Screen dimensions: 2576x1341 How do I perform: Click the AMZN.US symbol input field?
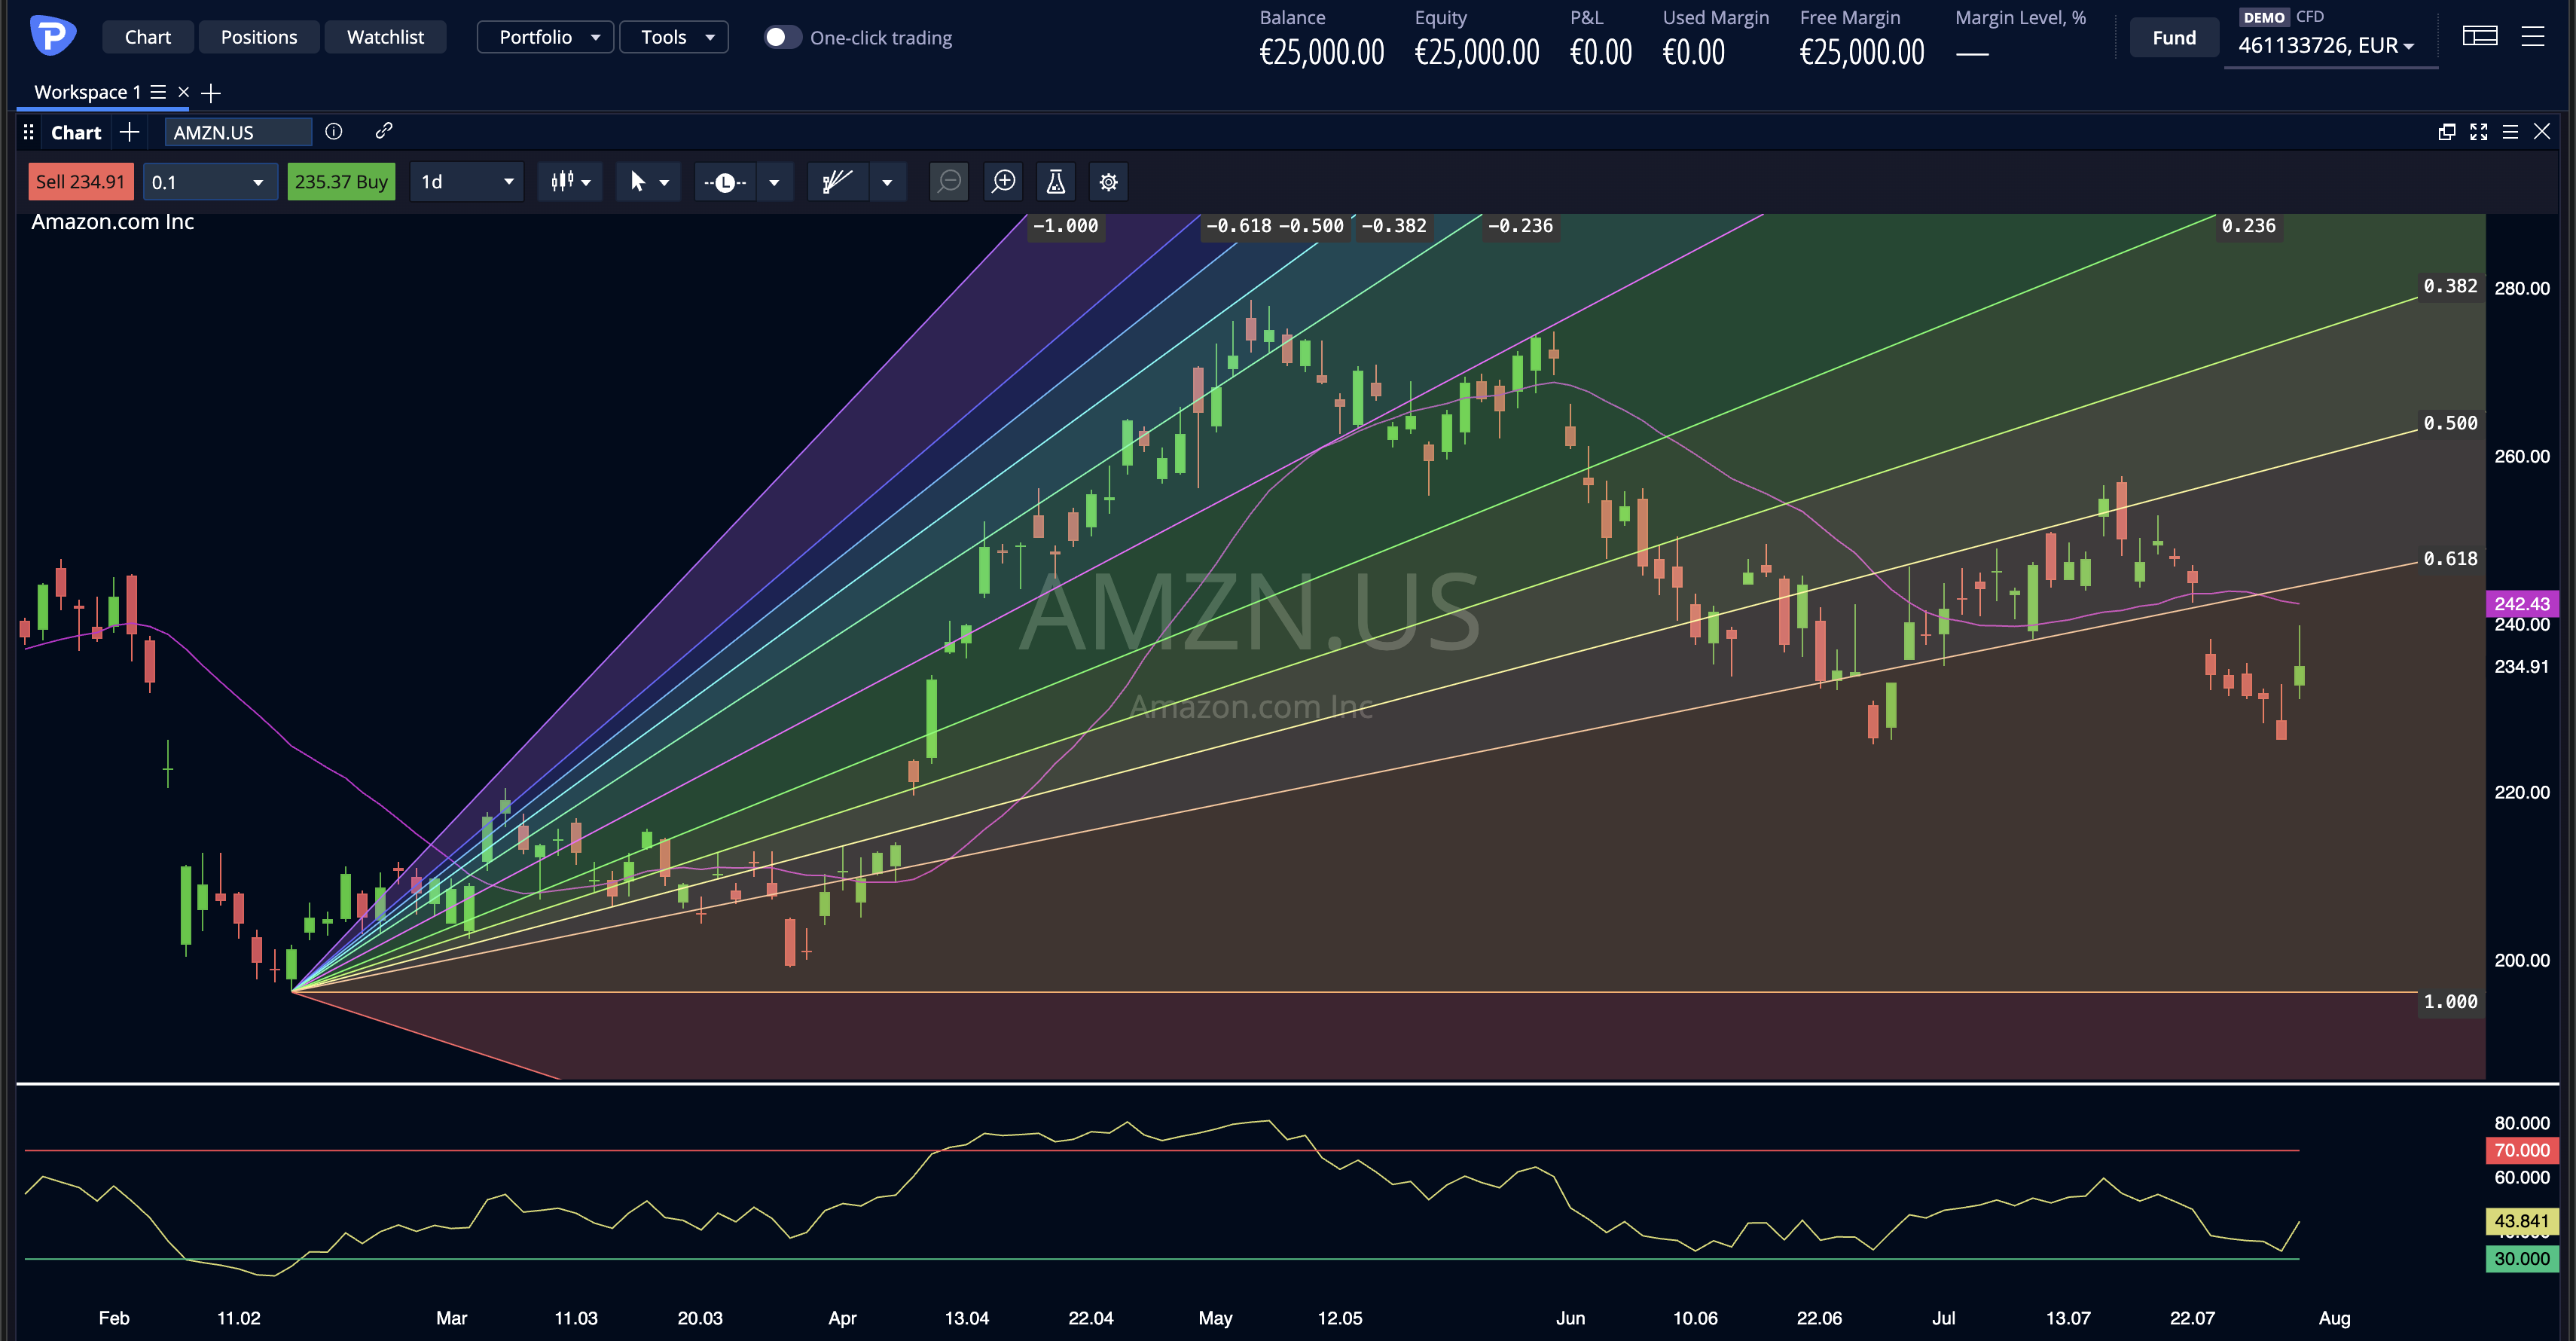click(238, 132)
